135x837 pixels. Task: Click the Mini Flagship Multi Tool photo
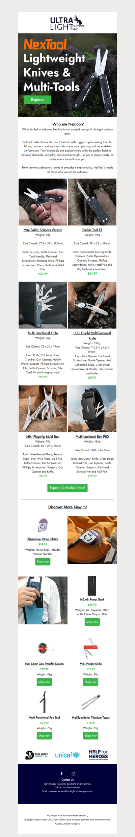coord(43,409)
